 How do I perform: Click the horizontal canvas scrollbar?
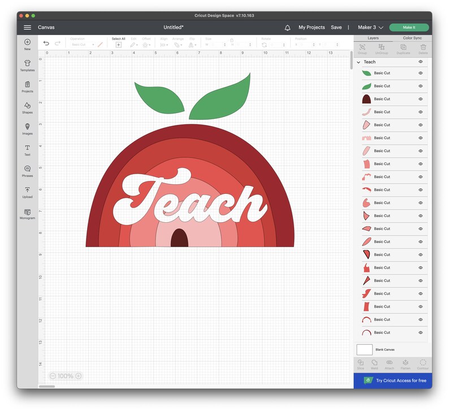point(47,386)
